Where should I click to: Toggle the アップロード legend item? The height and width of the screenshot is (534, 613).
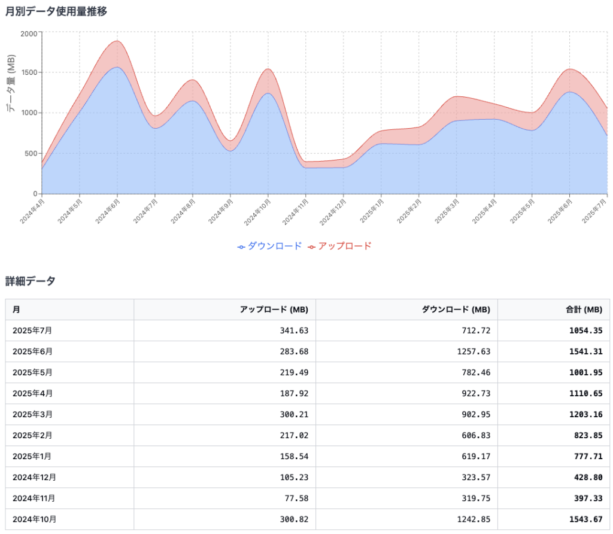339,246
